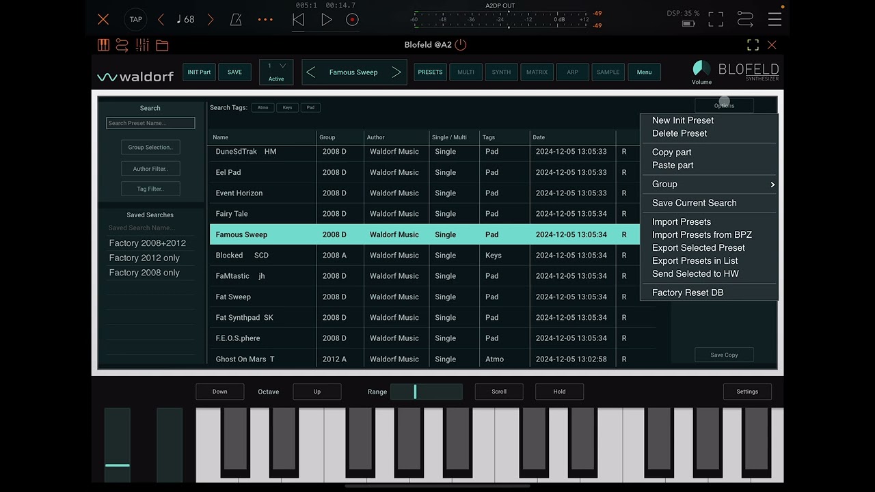Close the Blofeld plugin window
Image resolution: width=875 pixels, height=492 pixels.
pyautogui.click(x=772, y=45)
